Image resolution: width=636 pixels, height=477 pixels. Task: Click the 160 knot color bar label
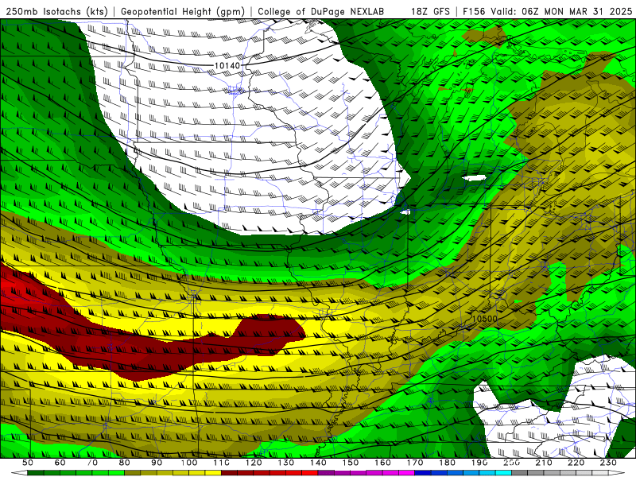[382, 463]
